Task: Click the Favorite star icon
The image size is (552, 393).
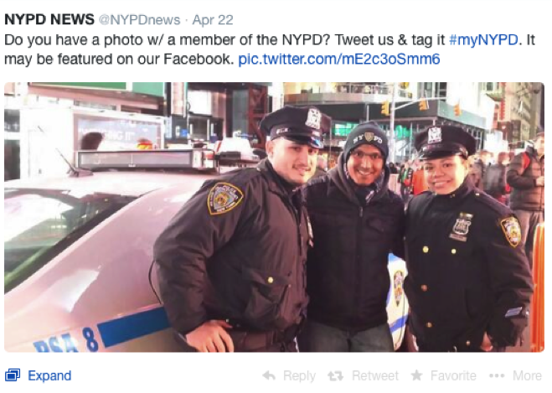Action: coord(417,375)
